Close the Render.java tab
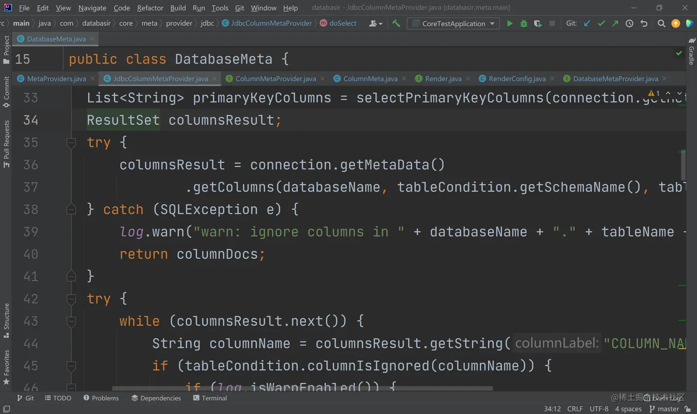697x414 pixels. coord(468,78)
